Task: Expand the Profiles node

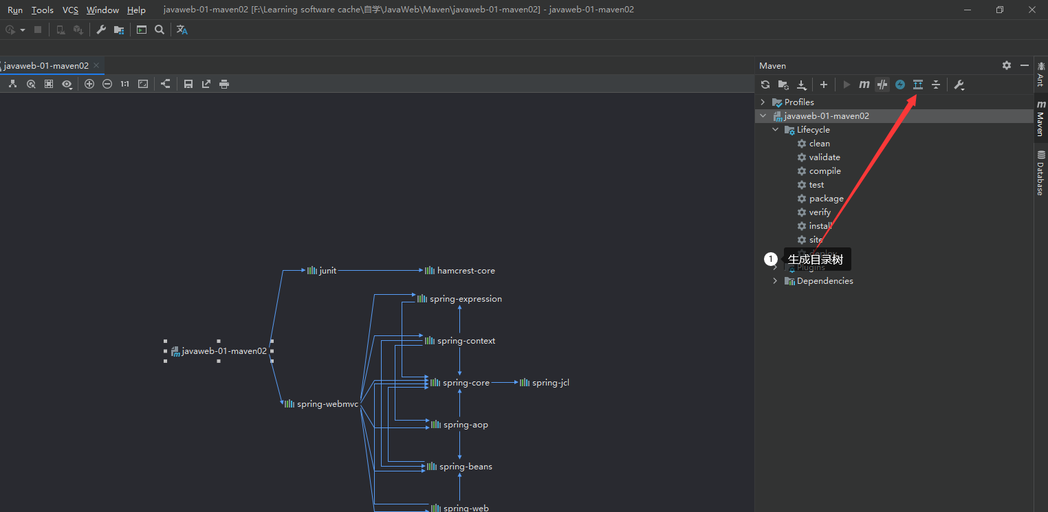Action: point(763,102)
